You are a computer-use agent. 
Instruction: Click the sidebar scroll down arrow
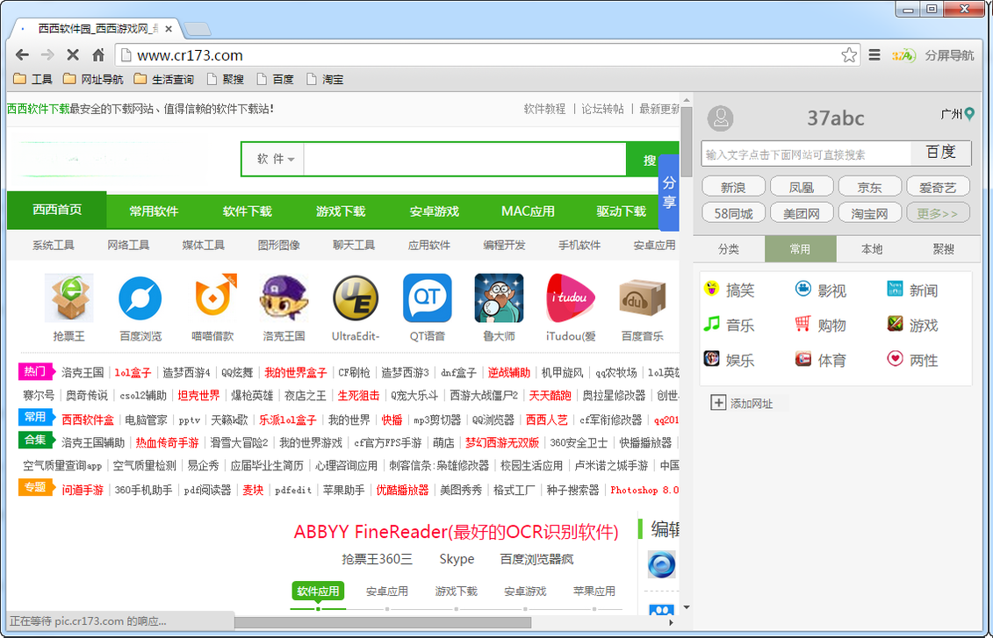[687, 607]
